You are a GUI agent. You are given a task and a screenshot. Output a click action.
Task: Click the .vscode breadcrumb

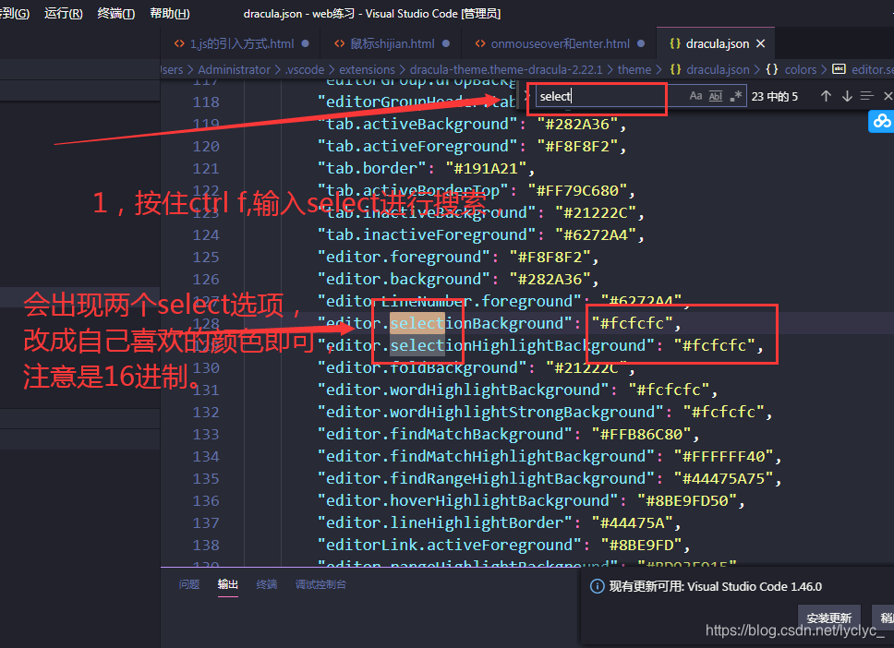[x=305, y=69]
